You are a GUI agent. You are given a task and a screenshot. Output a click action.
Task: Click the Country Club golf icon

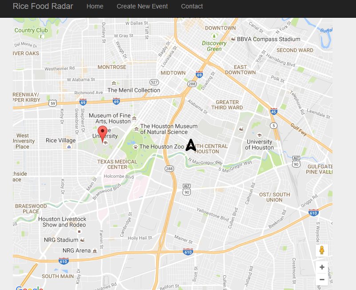tap(41, 36)
